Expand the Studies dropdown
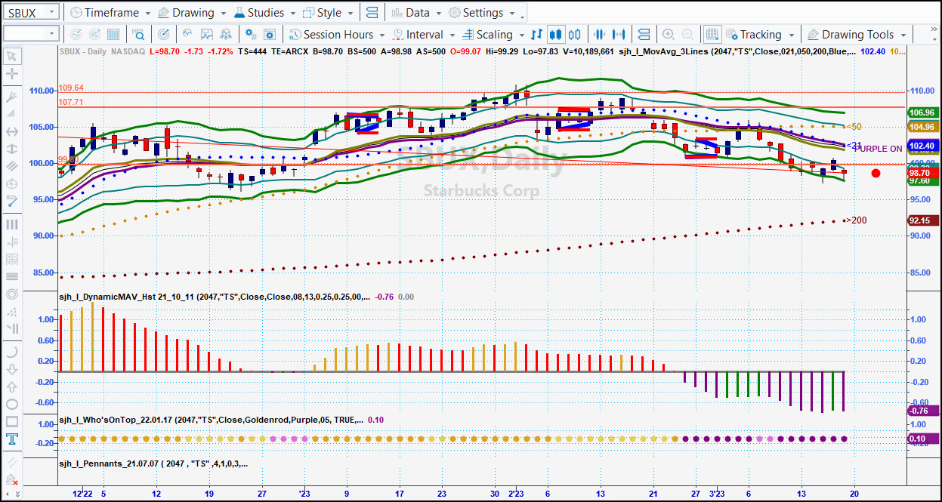The width and height of the screenshot is (942, 502). tap(265, 13)
